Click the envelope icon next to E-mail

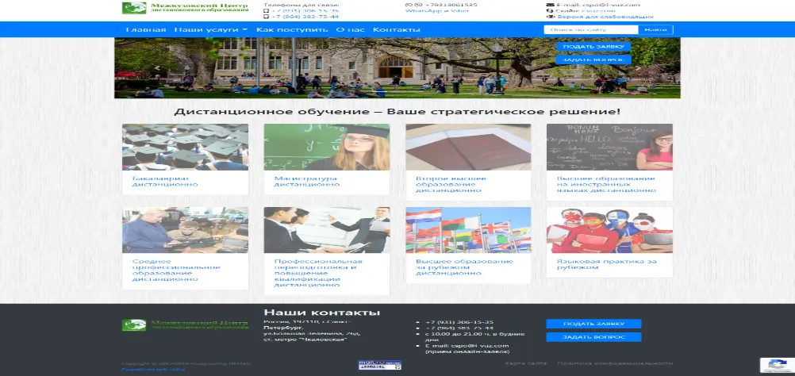coord(551,5)
